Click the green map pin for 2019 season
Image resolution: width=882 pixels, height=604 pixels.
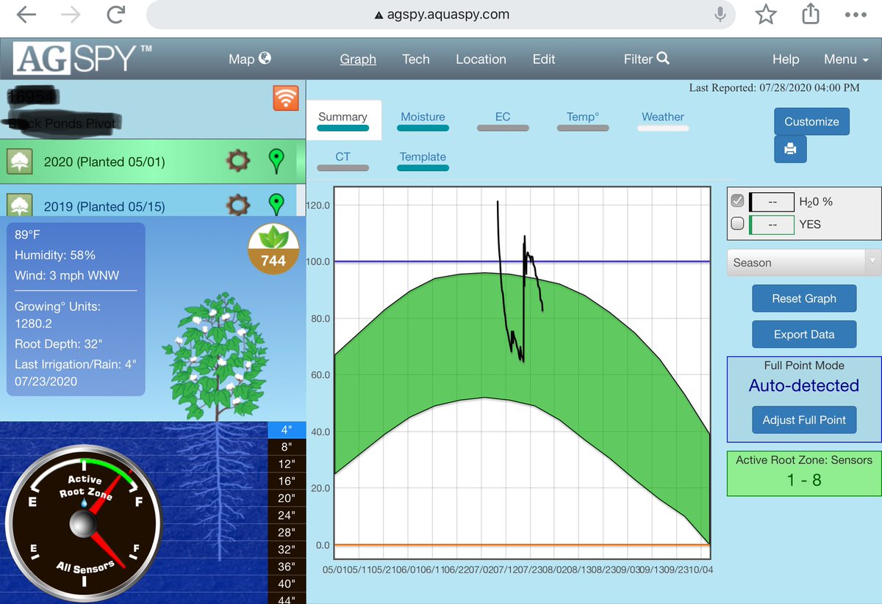[x=276, y=205]
